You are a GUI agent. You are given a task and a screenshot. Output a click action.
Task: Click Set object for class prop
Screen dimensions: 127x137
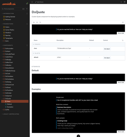tap(107, 49)
